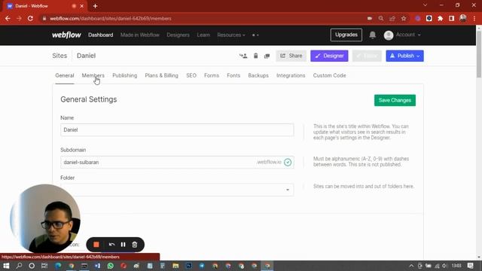482x271 pixels.
Task: Expand the Resources menu
Action: (x=231, y=35)
